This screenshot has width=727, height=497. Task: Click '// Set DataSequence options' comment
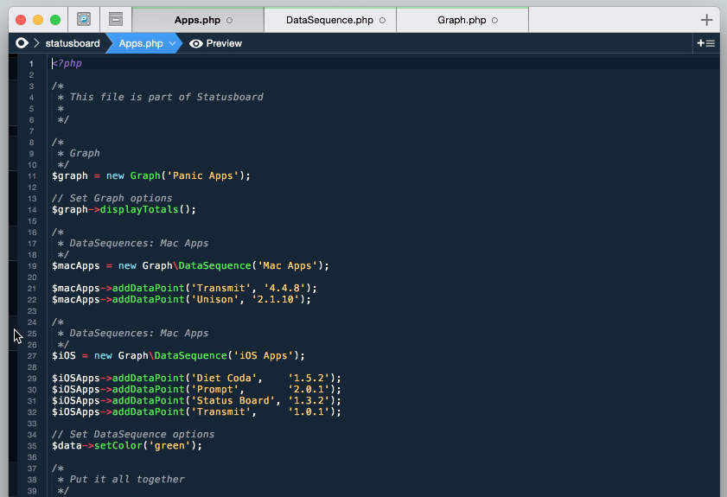pos(133,435)
